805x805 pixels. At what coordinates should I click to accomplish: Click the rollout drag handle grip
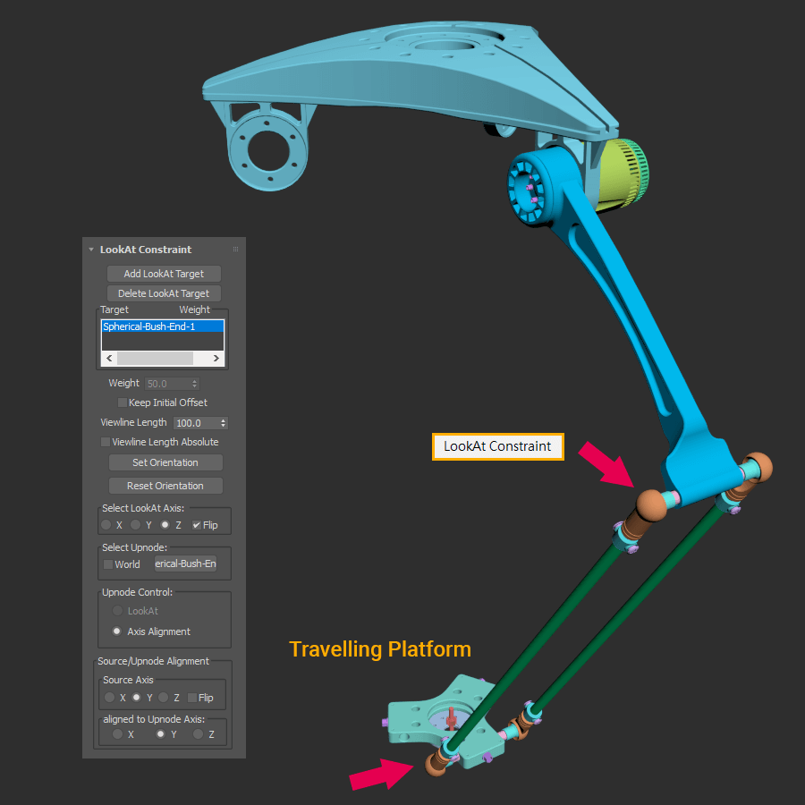tap(235, 249)
